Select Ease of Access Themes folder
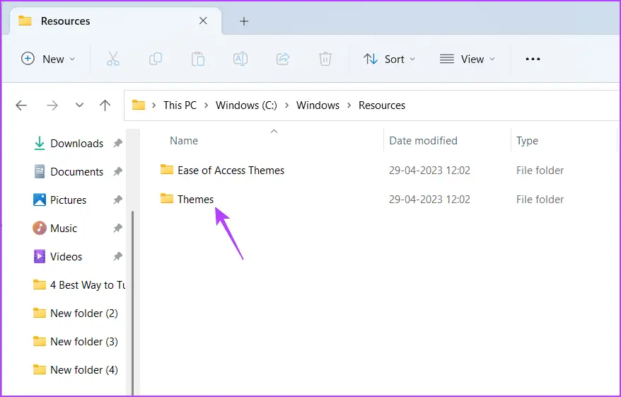621x397 pixels. pos(231,171)
